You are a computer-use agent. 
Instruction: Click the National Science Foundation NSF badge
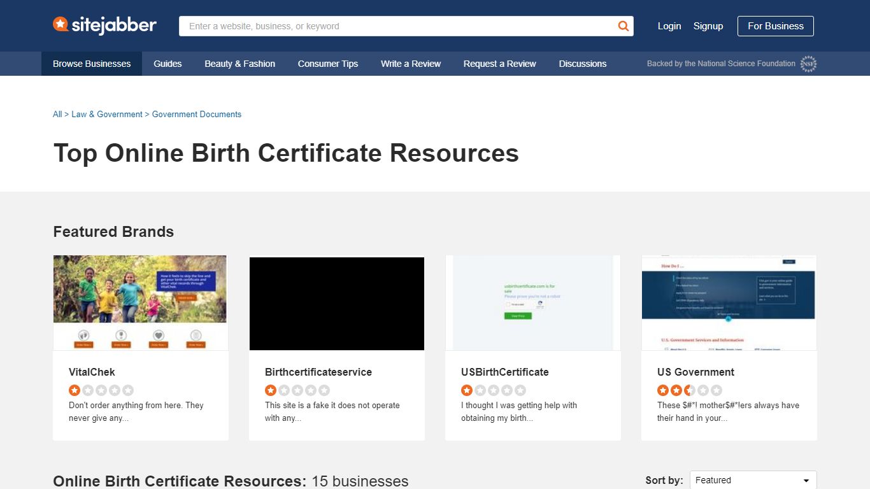tap(808, 64)
